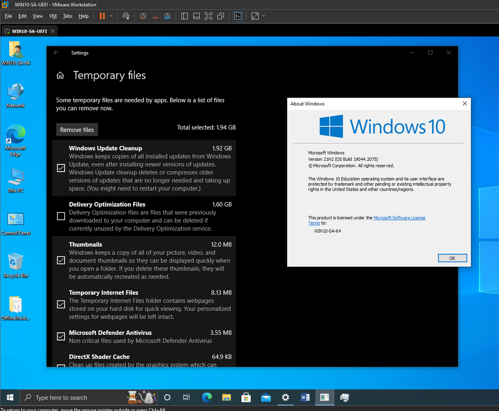499x411 pixels.
Task: Switch to Unity mode
Action: [220, 16]
